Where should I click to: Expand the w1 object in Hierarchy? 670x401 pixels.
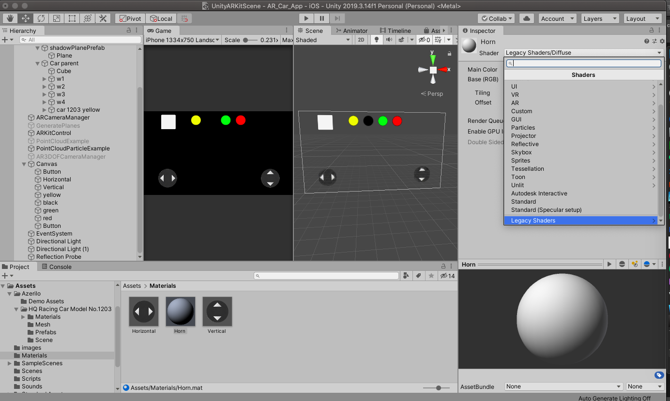point(45,79)
